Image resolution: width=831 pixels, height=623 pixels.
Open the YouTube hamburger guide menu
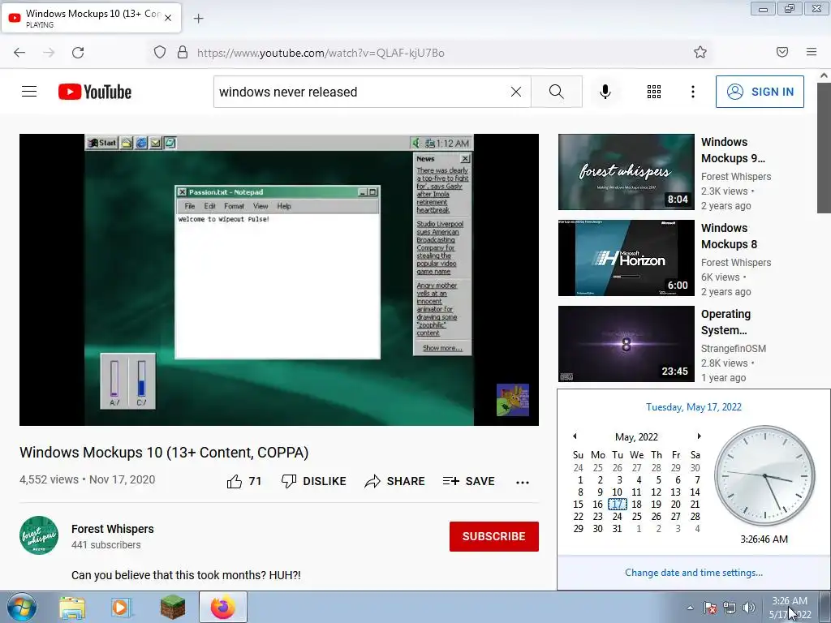point(29,92)
